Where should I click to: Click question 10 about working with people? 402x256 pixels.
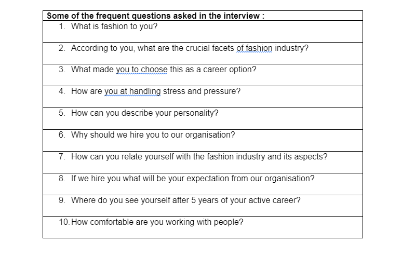157,222
